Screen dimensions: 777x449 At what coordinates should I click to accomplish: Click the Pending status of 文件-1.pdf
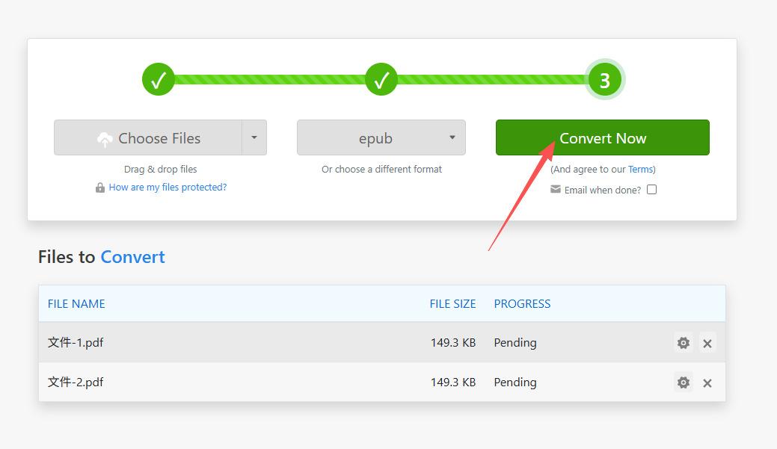tap(515, 343)
